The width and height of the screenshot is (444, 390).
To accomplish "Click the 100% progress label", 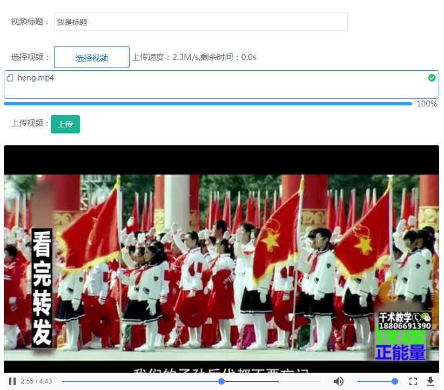I will click(x=427, y=104).
